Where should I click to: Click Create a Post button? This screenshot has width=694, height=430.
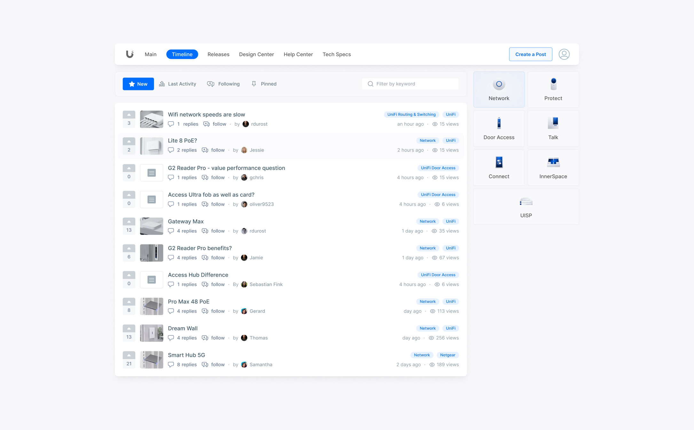(531, 54)
